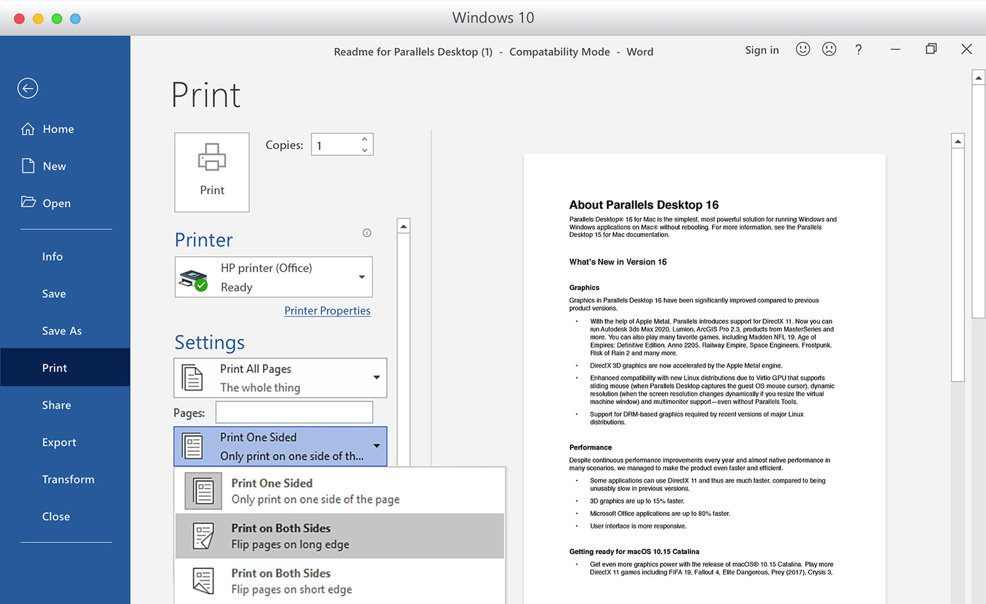
Task: Select the Print sidebar item
Action: pyautogui.click(x=65, y=368)
